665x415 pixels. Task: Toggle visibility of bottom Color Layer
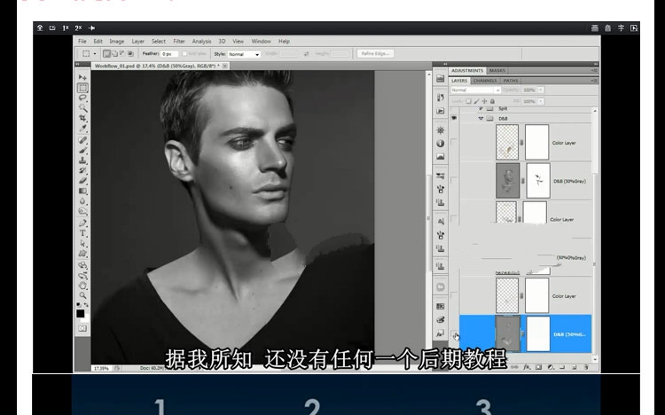[454, 296]
